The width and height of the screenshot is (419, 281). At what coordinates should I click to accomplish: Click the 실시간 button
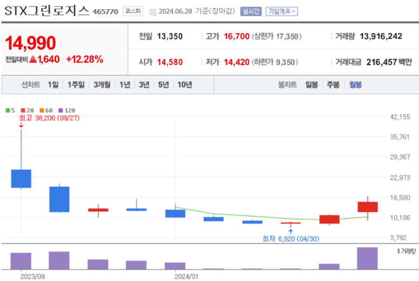[x=250, y=11]
